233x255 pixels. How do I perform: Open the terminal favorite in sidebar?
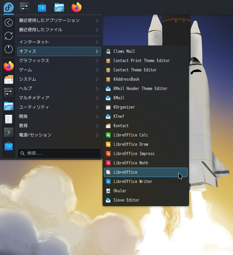point(9,132)
